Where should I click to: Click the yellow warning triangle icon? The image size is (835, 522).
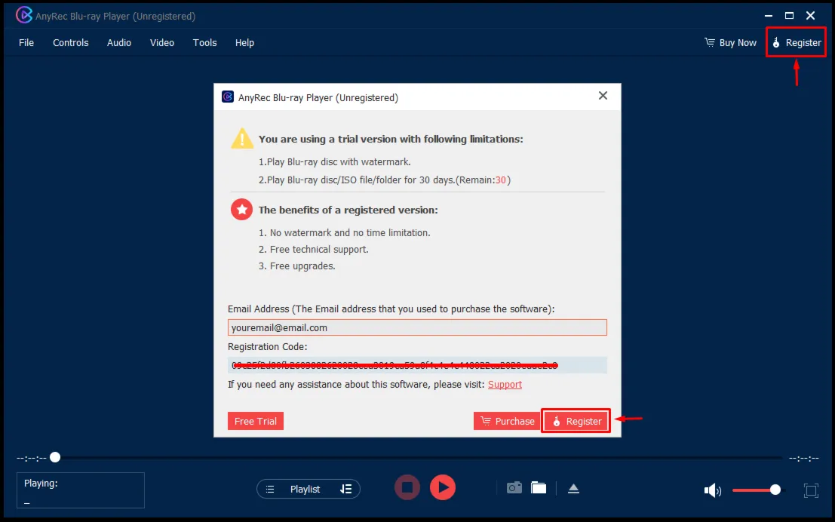pos(242,139)
